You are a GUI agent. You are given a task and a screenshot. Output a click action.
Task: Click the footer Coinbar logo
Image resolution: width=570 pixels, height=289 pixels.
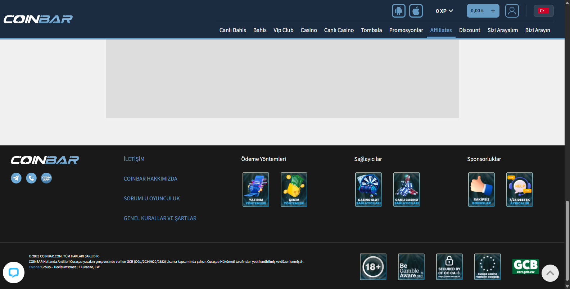pyautogui.click(x=45, y=160)
